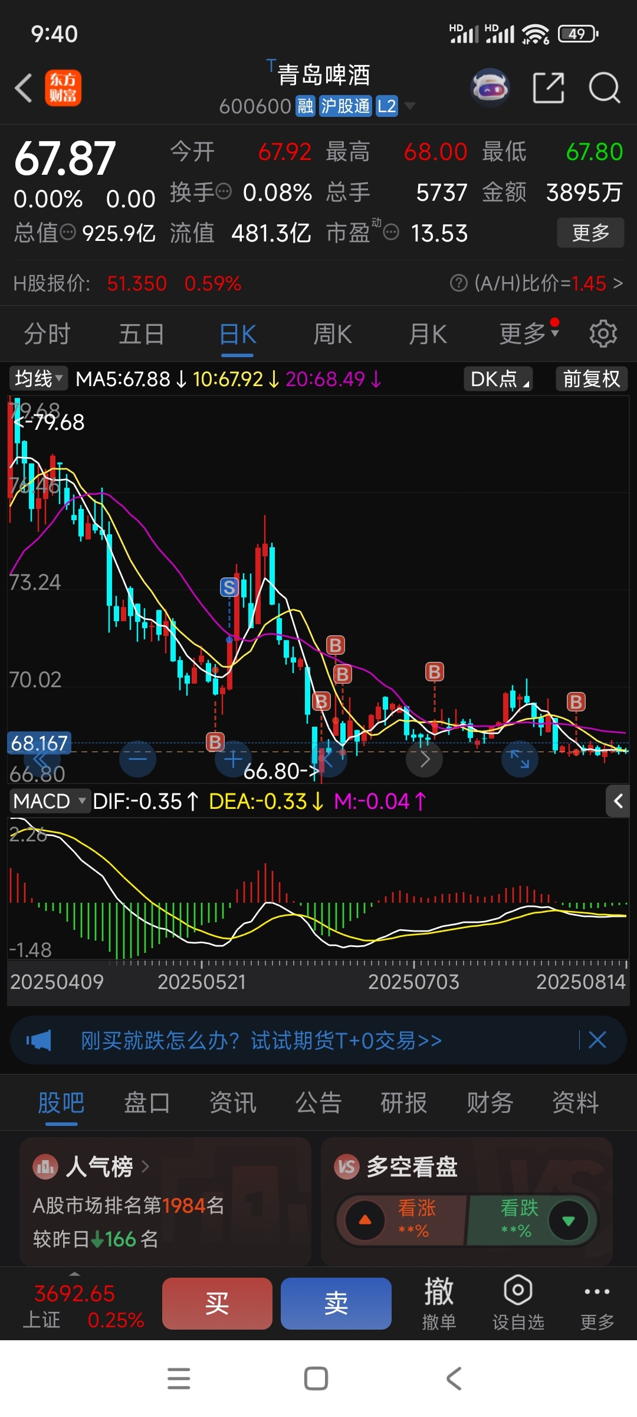Open the 东方财富 app logo
Image resolution: width=637 pixels, height=1417 pixels.
(x=63, y=88)
